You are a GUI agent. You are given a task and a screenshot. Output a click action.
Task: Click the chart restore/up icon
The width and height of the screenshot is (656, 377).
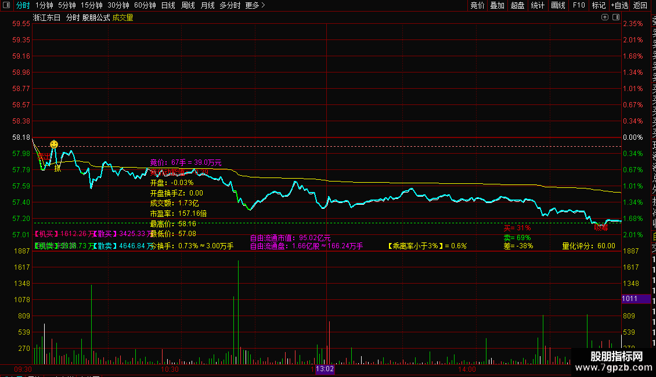click(x=604, y=17)
